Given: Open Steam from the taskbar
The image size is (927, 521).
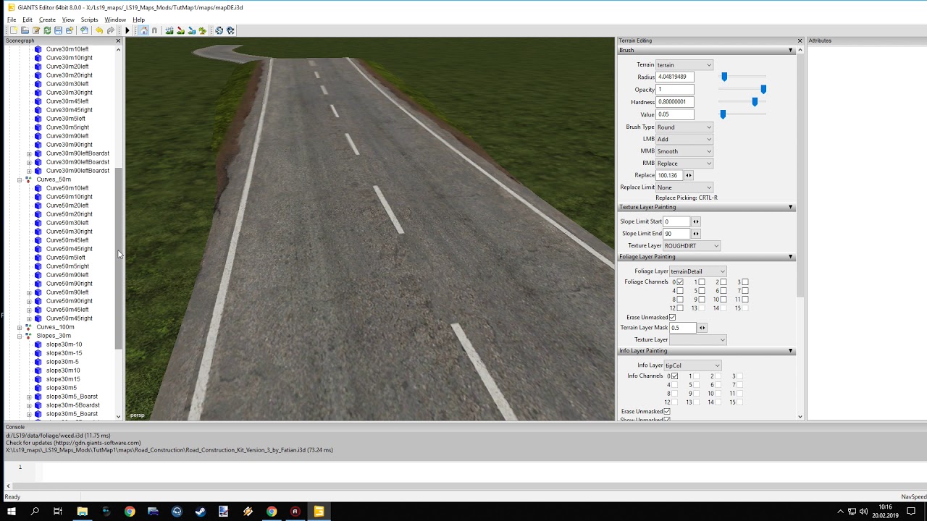Looking at the screenshot, I should pos(201,512).
